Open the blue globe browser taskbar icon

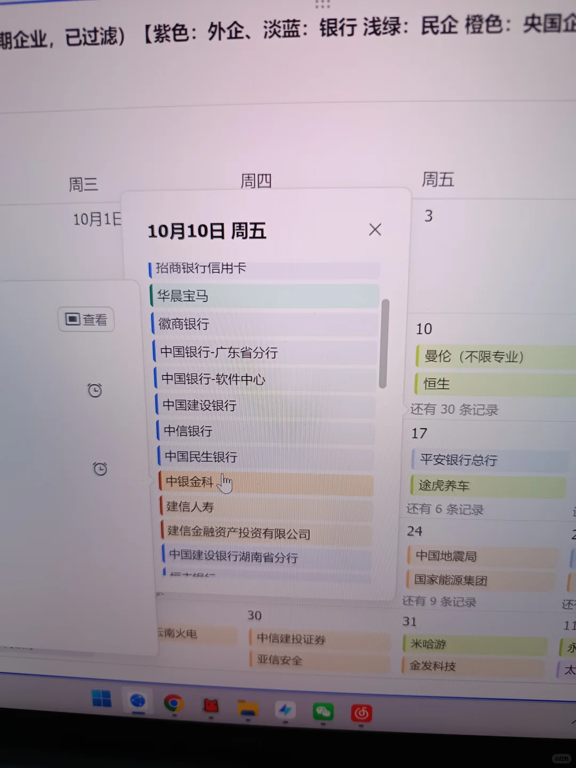tap(138, 700)
